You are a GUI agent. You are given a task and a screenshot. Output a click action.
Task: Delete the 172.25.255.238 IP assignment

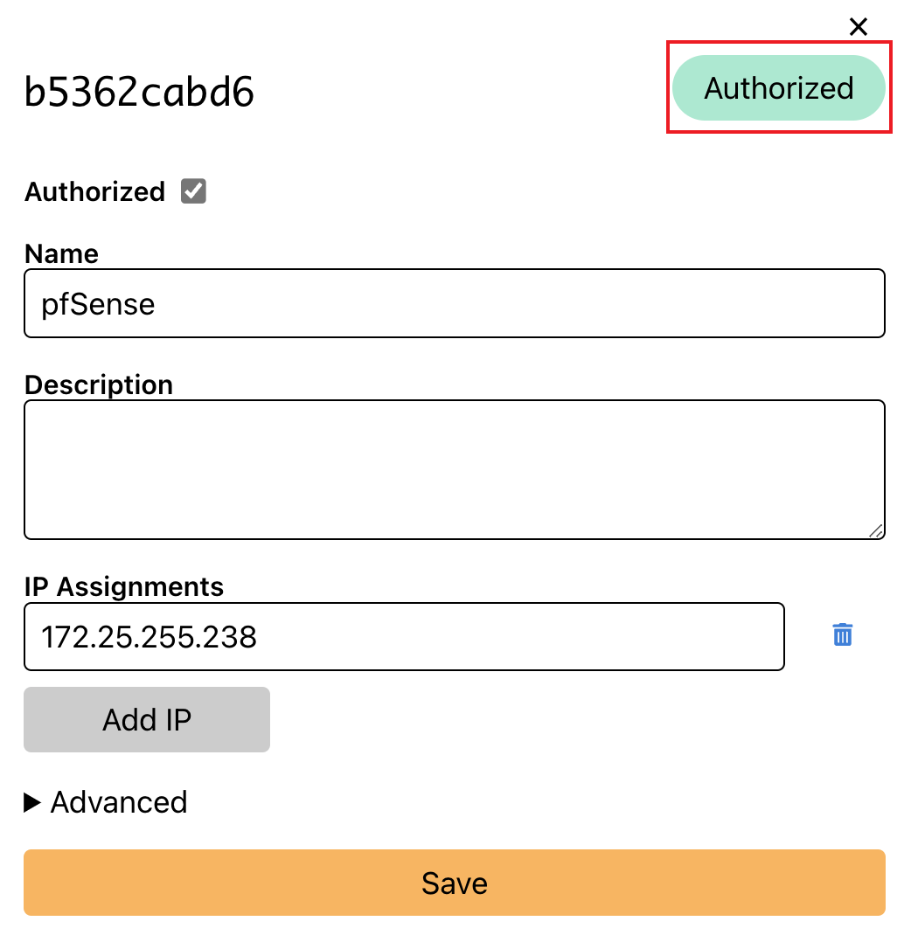[x=842, y=635]
